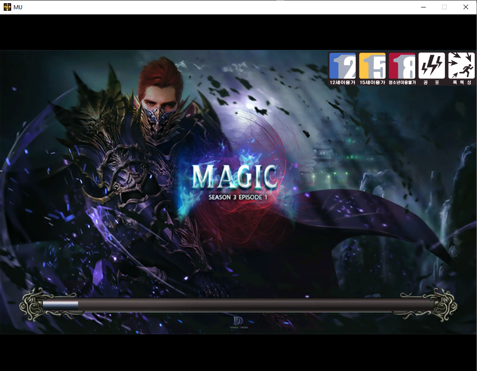The image size is (477, 371).
Task: Minimize the MU window
Action: click(423, 7)
